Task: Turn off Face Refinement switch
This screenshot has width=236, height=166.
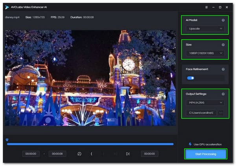Action: point(190,78)
